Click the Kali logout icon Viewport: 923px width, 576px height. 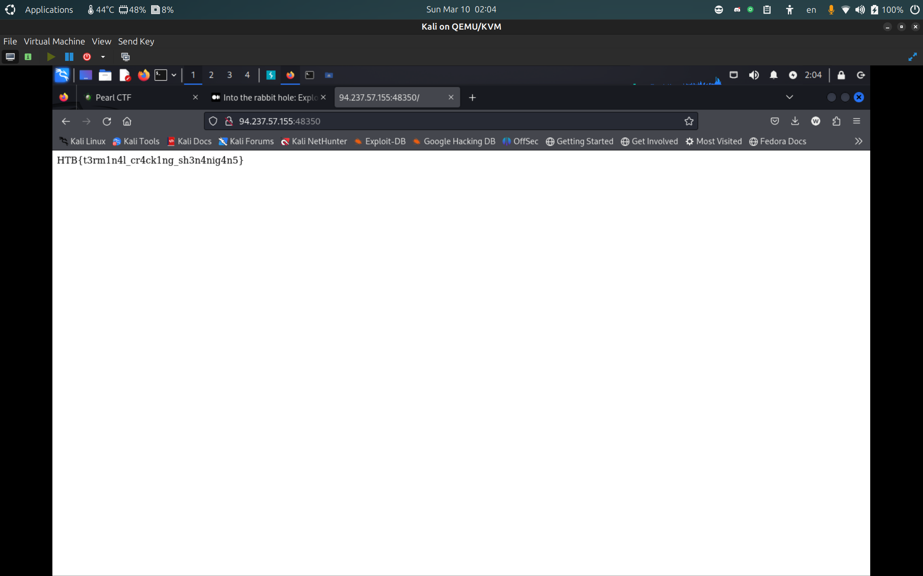tap(861, 75)
